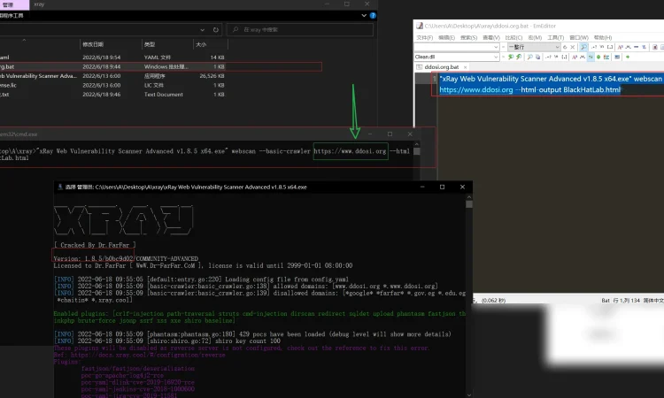The height and width of the screenshot is (398, 664).
Task: Click the document copy icon in the Clean.dll toolbar row
Action: pos(537,57)
